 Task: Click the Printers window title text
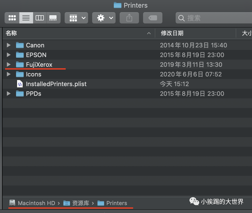click(135, 5)
